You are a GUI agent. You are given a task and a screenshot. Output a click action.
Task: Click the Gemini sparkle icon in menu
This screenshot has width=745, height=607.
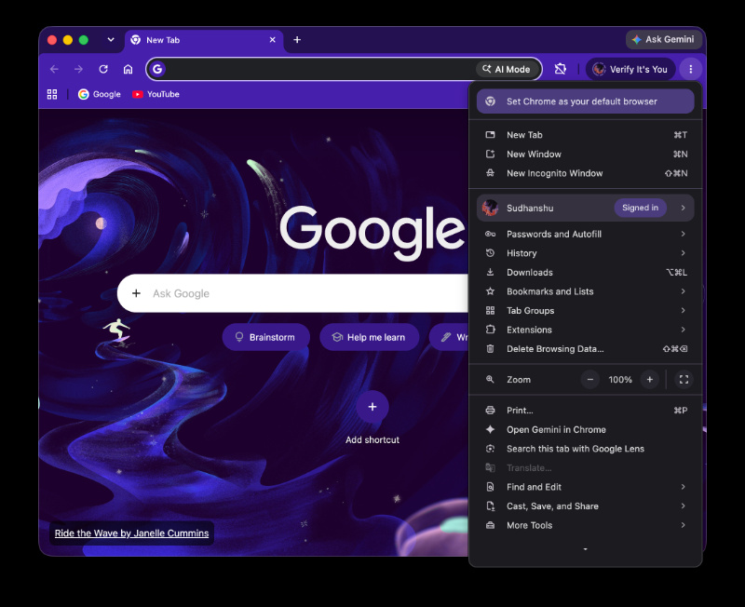[x=490, y=429]
